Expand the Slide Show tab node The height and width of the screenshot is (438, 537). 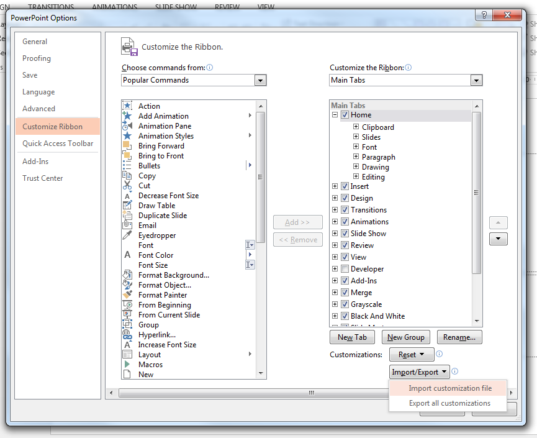click(335, 234)
